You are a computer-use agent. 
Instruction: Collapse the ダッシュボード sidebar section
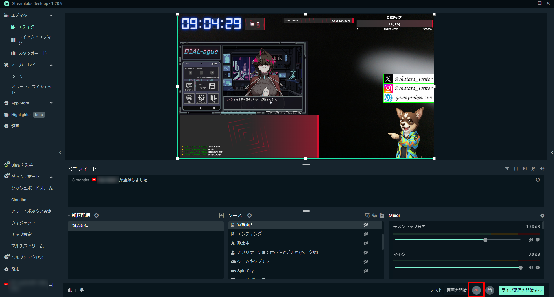(51, 177)
